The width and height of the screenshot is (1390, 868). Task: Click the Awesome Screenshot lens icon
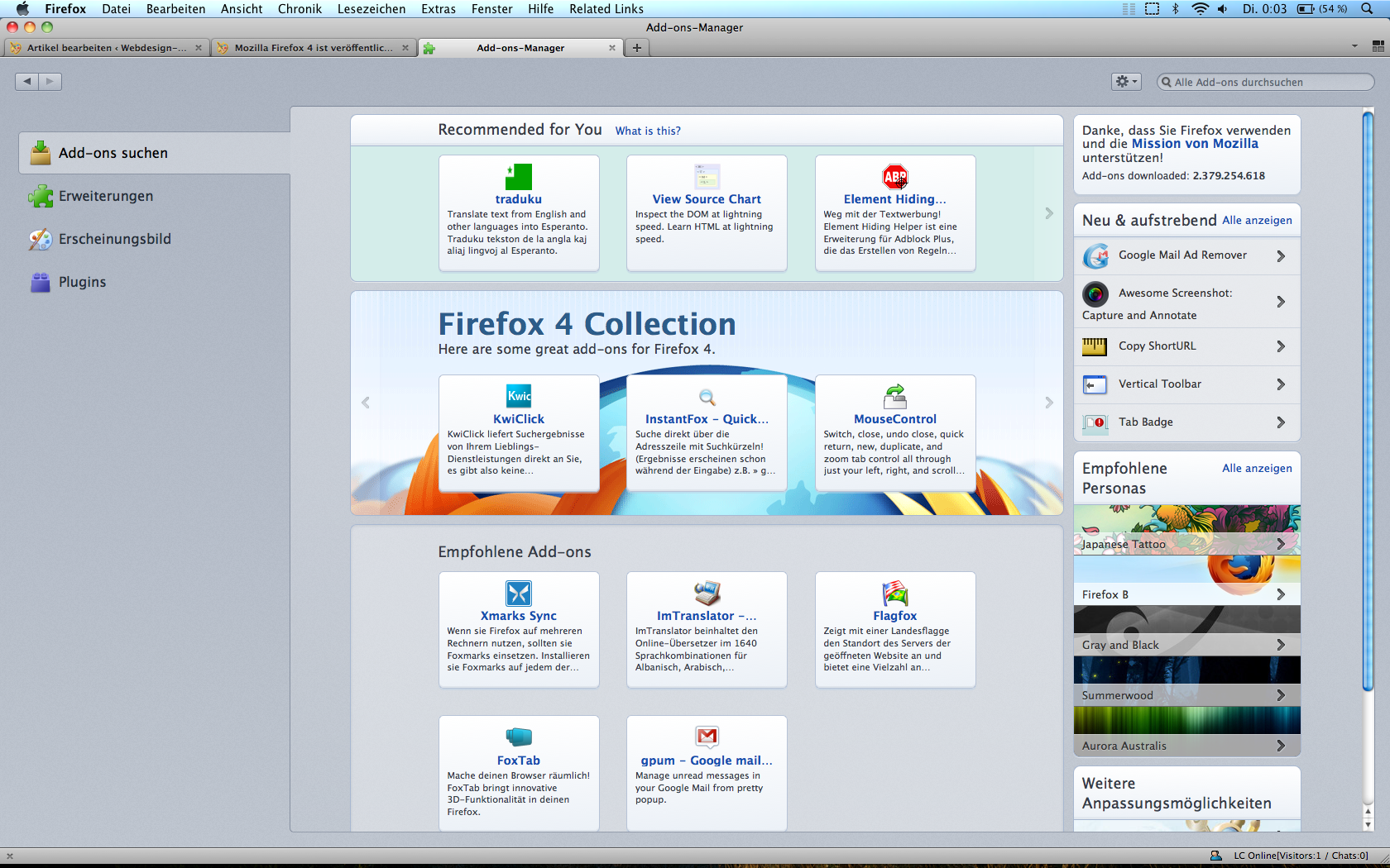[1095, 293]
